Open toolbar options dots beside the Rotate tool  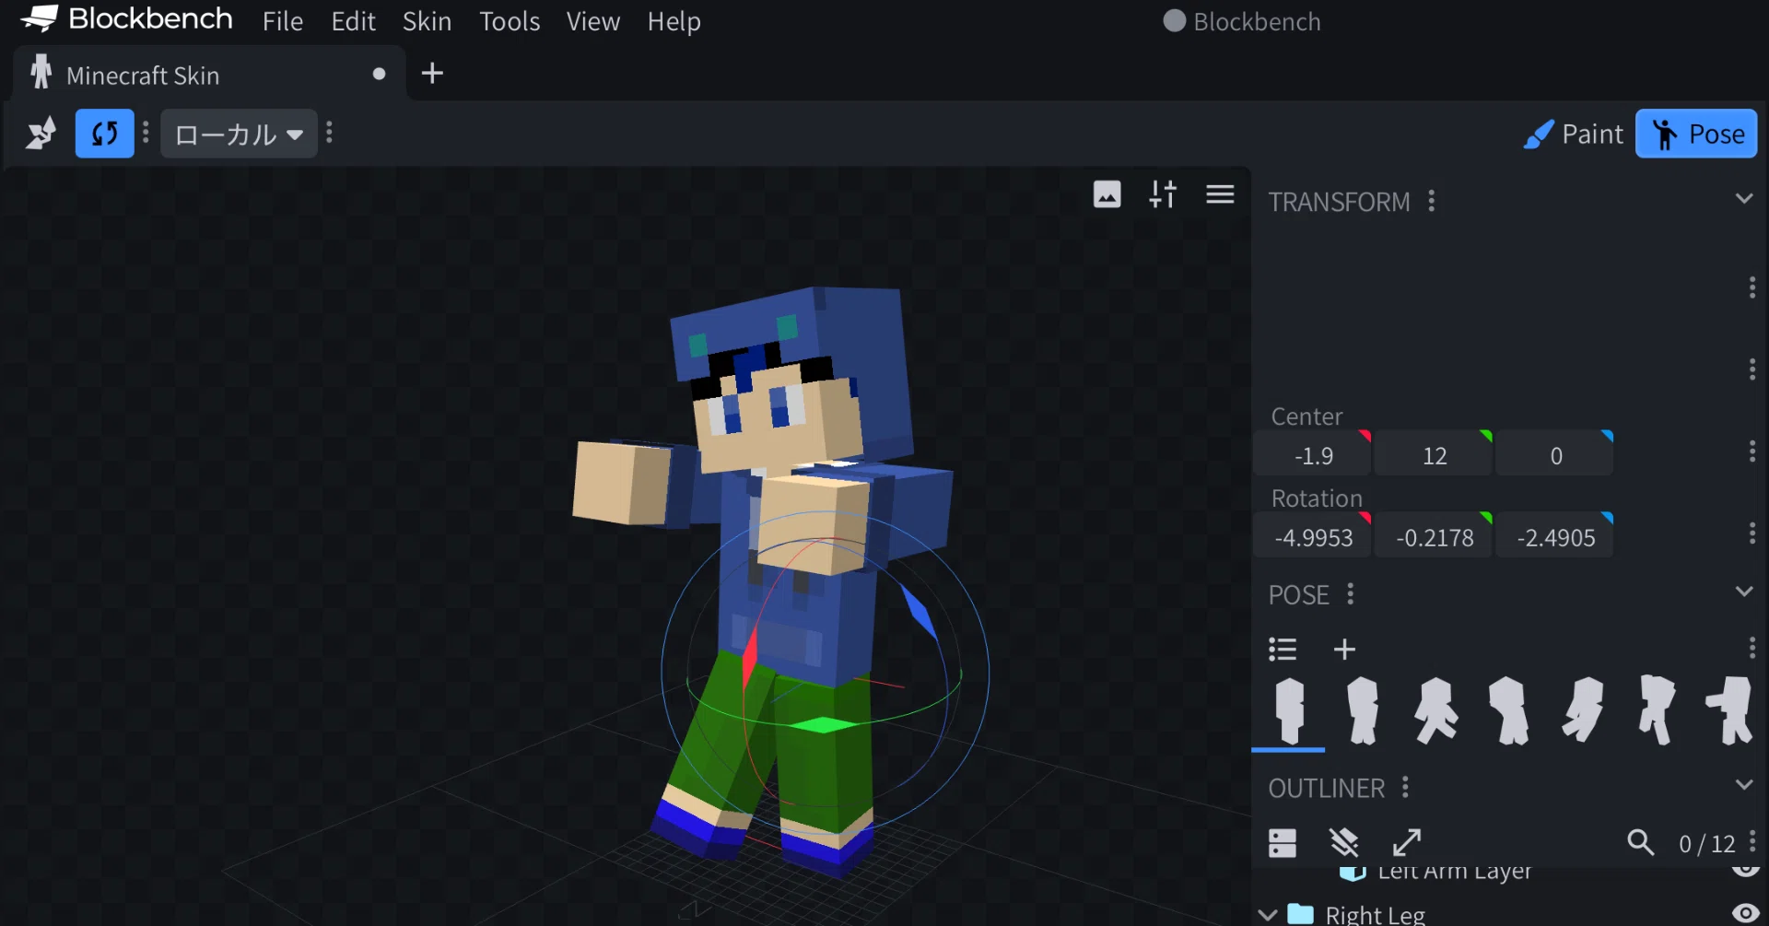(x=146, y=134)
